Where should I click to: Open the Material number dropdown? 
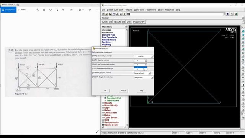(146, 61)
